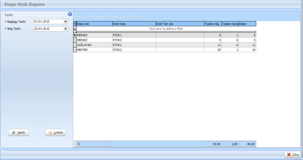Click the Kalan column header
303x160 pixels.
click(x=247, y=24)
